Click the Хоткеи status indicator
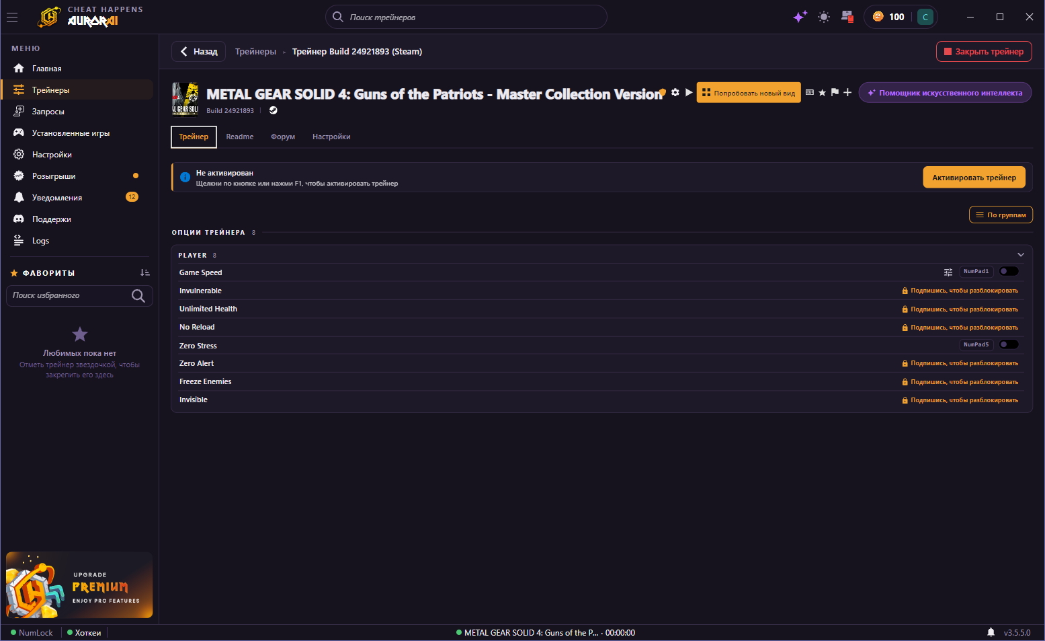The image size is (1045, 641). 84,633
